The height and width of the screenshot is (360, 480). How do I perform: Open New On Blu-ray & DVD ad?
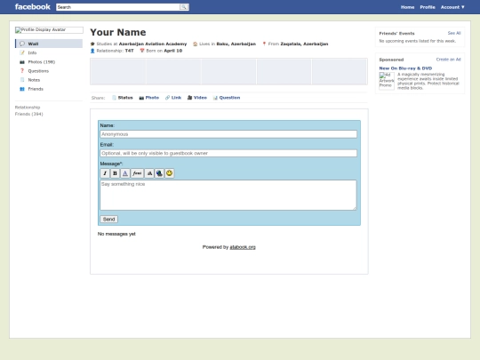(405, 68)
